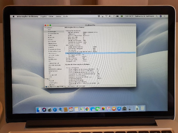
Task: Open the Editar menu
Action: click(x=51, y=16)
